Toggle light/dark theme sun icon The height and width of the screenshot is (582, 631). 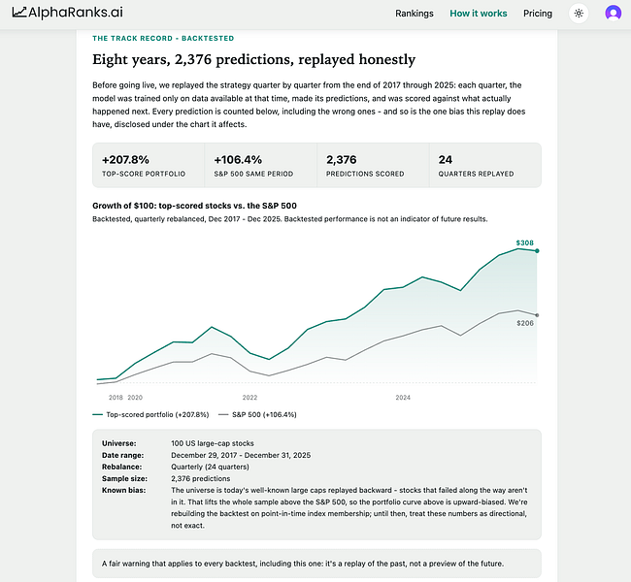pos(579,14)
